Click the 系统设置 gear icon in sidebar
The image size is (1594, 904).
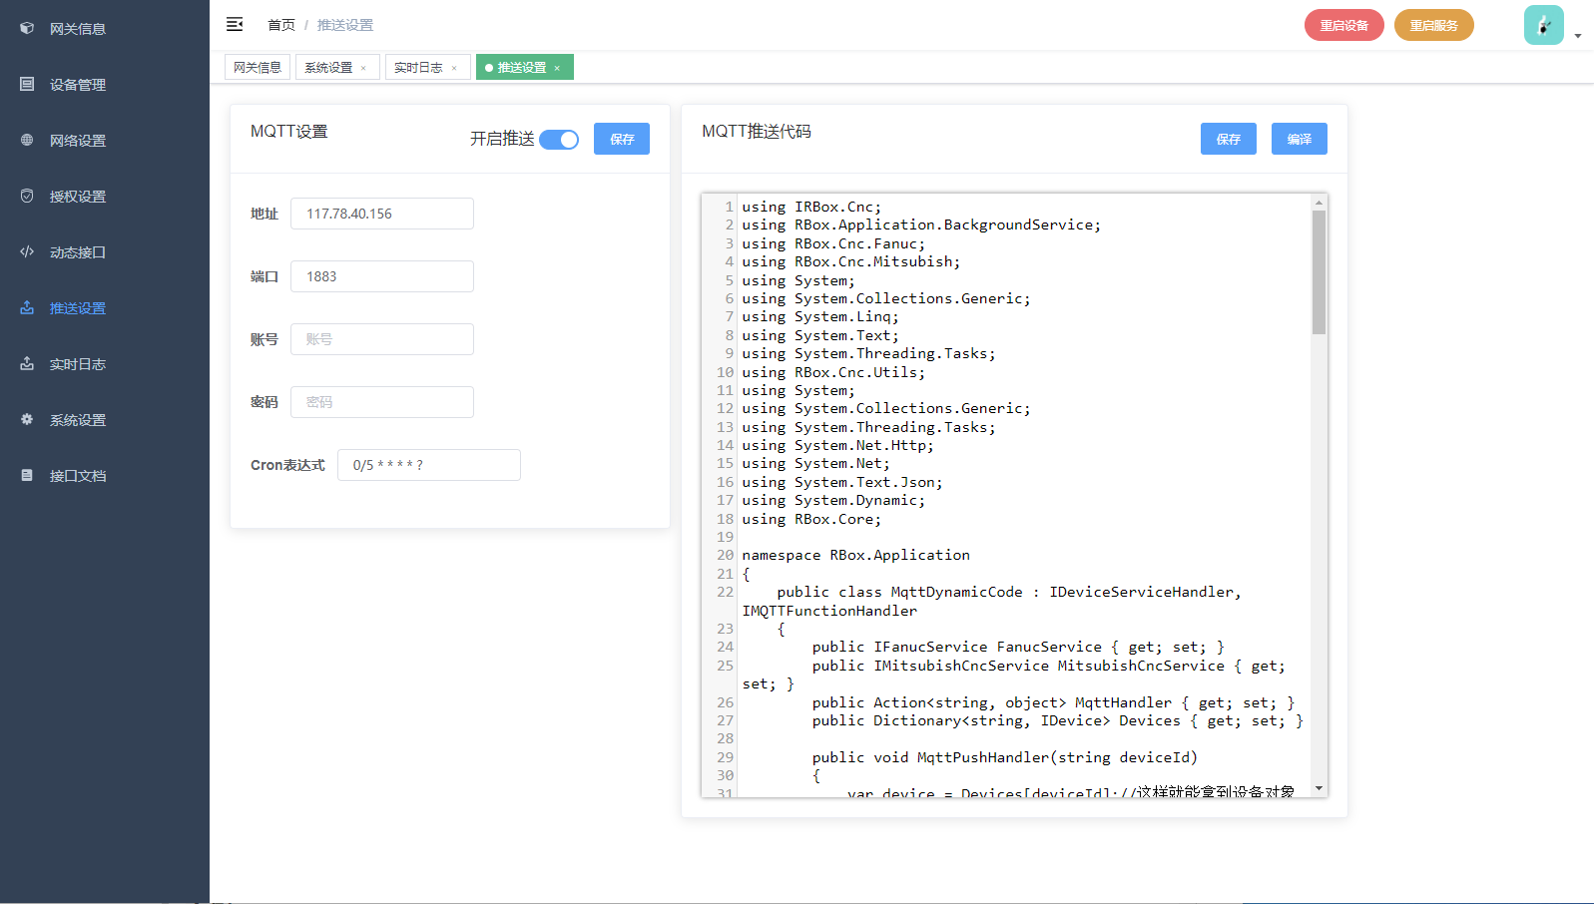(27, 420)
